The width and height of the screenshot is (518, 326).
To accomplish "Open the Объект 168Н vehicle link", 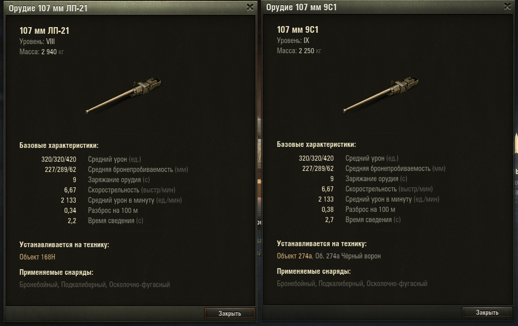I will tap(37, 257).
